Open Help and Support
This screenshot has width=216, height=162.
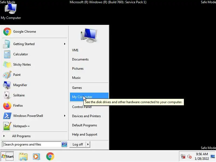(89, 134)
